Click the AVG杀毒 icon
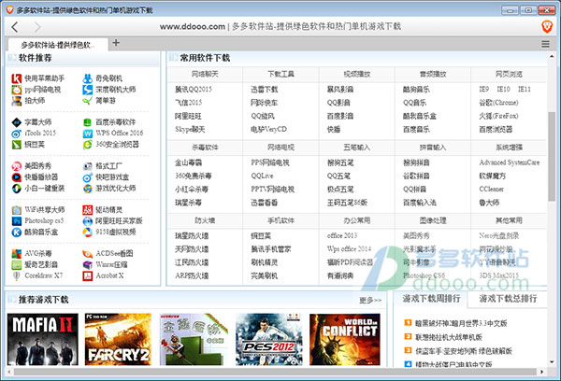Screen dimensions: 561x381 point(17,254)
